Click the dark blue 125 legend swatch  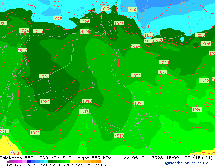[29, 161]
